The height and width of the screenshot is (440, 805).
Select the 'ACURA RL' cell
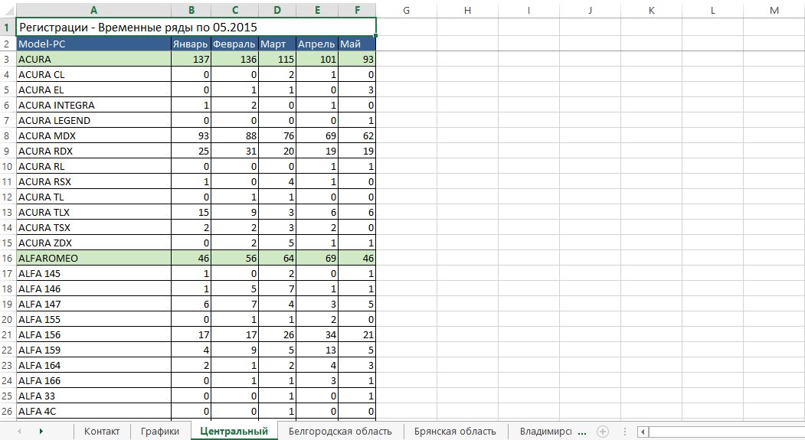(93, 166)
